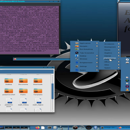Open the powerline-shell folder
Viewport: 130px width, 130px height.
click(9, 92)
